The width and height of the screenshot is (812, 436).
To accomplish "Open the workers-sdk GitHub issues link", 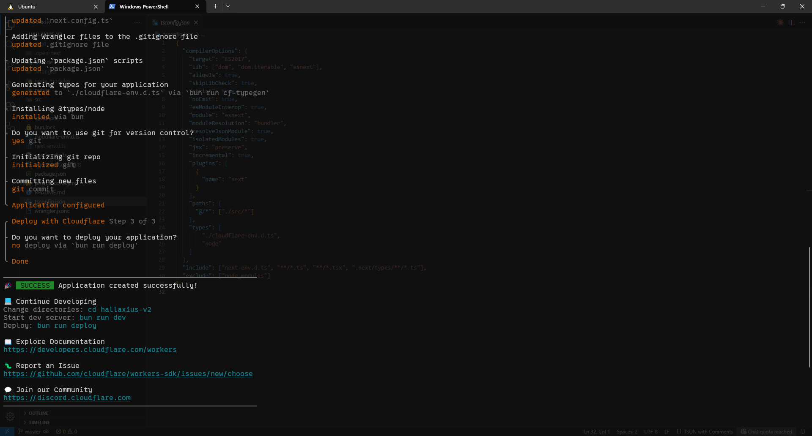I will 128,374.
